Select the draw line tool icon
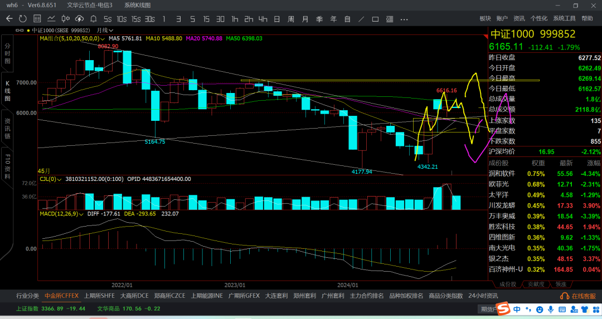The height and width of the screenshot is (319, 602). click(361, 19)
